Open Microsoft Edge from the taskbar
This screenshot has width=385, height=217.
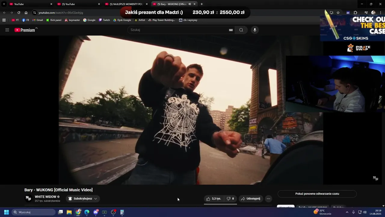[87, 212]
